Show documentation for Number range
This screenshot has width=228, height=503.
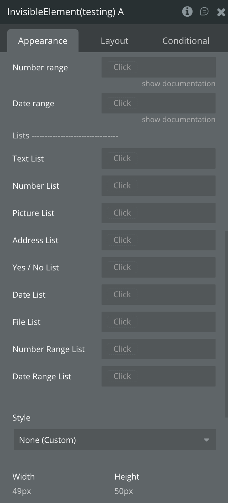pos(179,84)
